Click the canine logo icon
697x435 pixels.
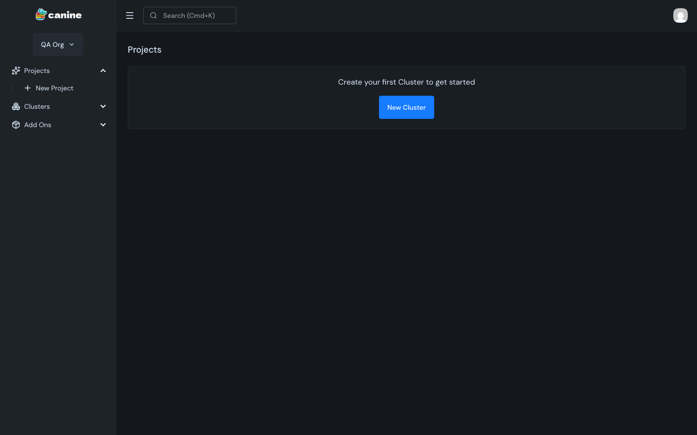(x=41, y=14)
